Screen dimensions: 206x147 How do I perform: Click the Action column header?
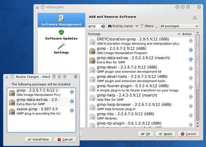(x=187, y=34)
